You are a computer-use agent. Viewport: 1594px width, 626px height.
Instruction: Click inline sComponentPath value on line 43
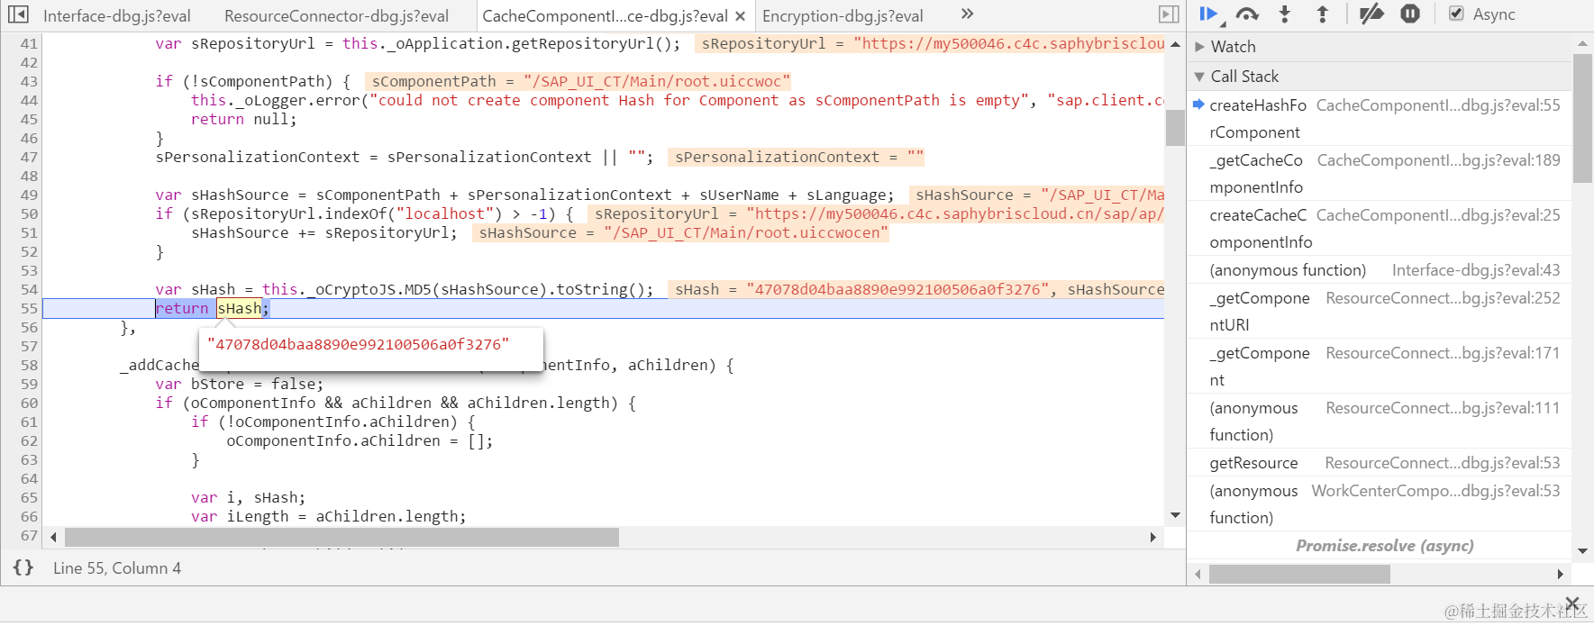(578, 81)
